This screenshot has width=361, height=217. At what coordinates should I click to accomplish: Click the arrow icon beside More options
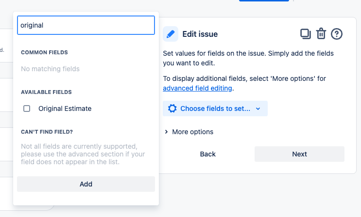166,132
